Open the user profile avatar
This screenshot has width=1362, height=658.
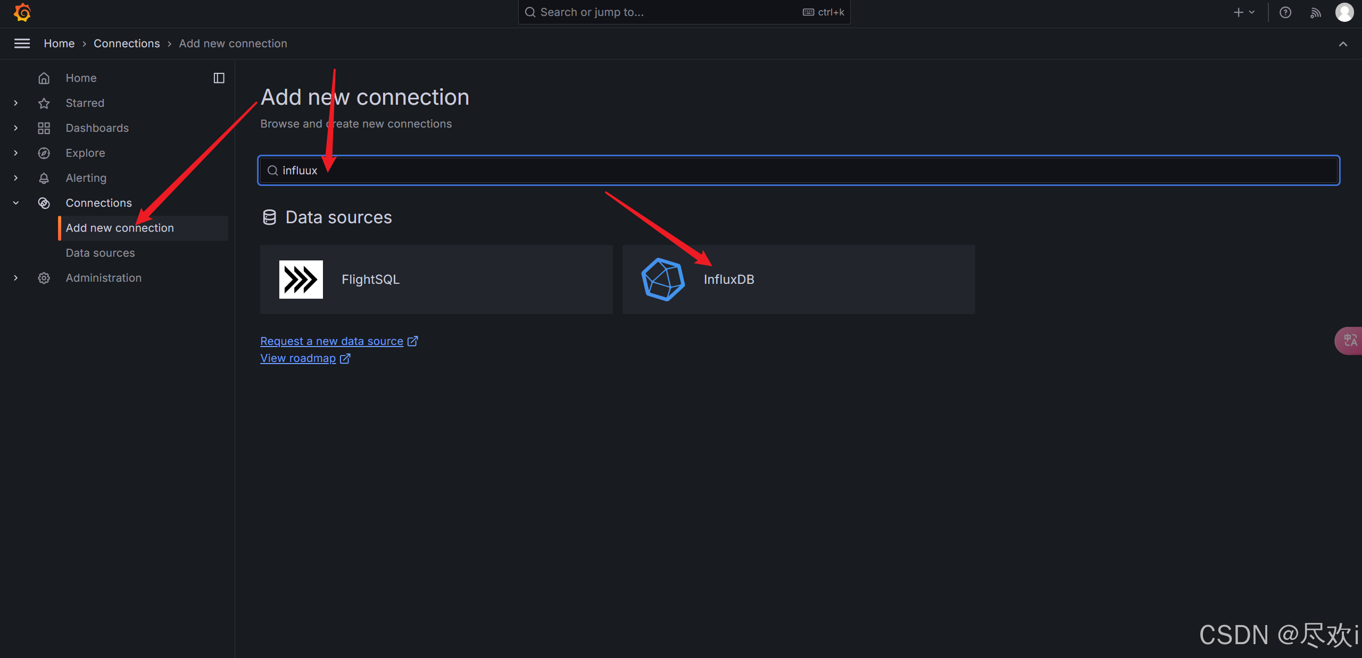tap(1344, 12)
